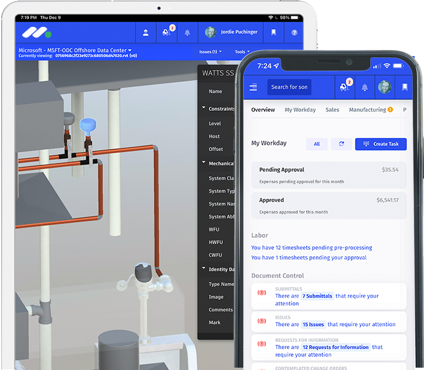Image resolution: width=424 pixels, height=370 pixels.
Task: Open the bell alerts icon on tablet
Action: pos(188,33)
